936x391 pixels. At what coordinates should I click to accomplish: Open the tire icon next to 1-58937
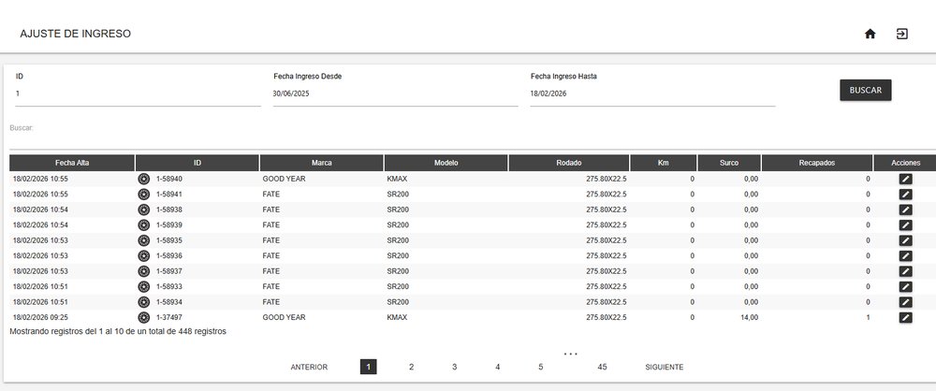(x=143, y=271)
